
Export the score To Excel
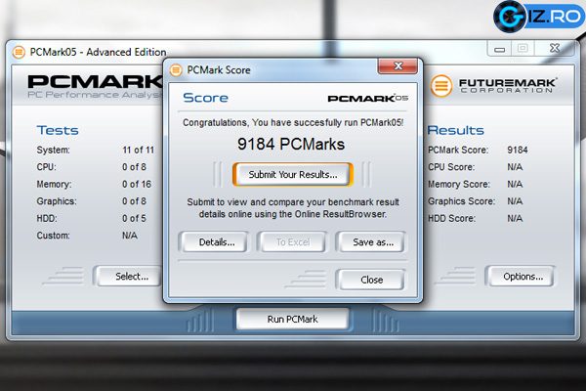tap(293, 242)
